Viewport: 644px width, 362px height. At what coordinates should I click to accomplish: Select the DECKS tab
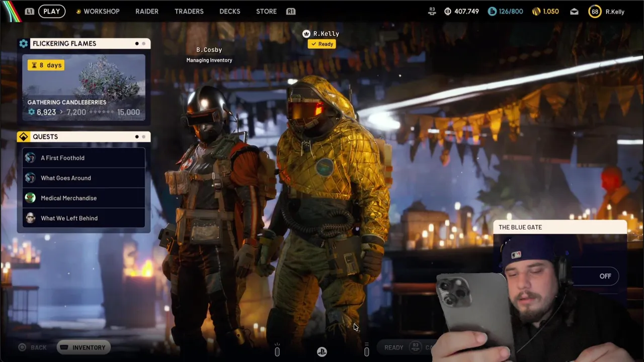pyautogui.click(x=230, y=11)
